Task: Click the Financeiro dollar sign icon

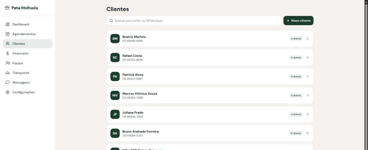Action: coord(8,53)
